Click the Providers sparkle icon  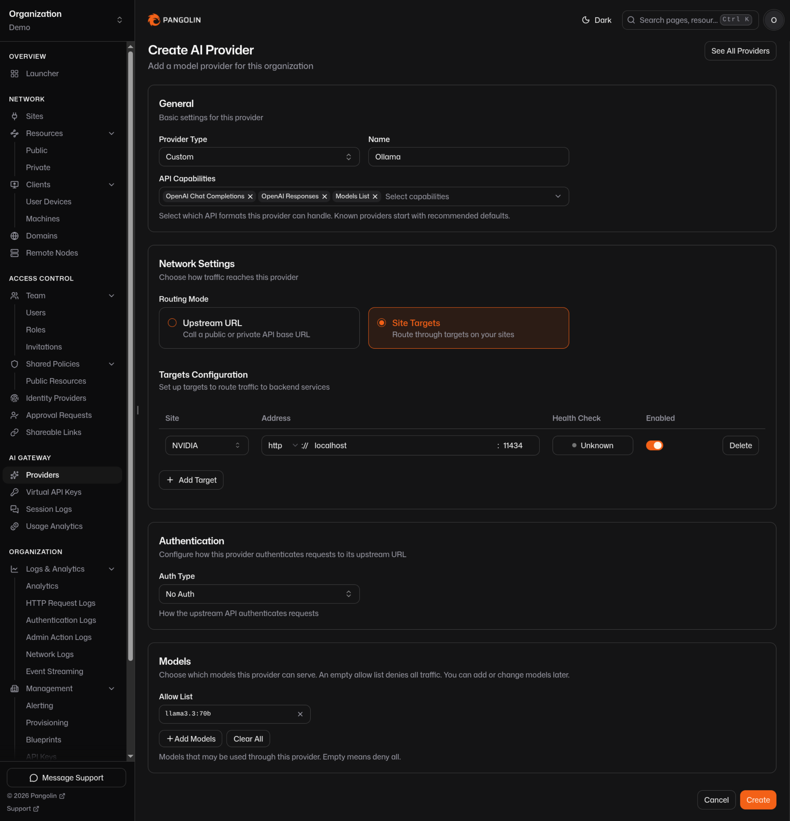click(15, 475)
